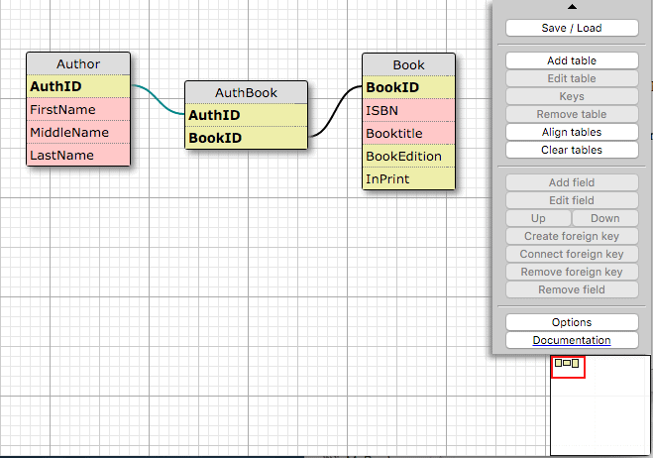Select the BookEdition field
This screenshot has height=458, width=653.
(408, 157)
